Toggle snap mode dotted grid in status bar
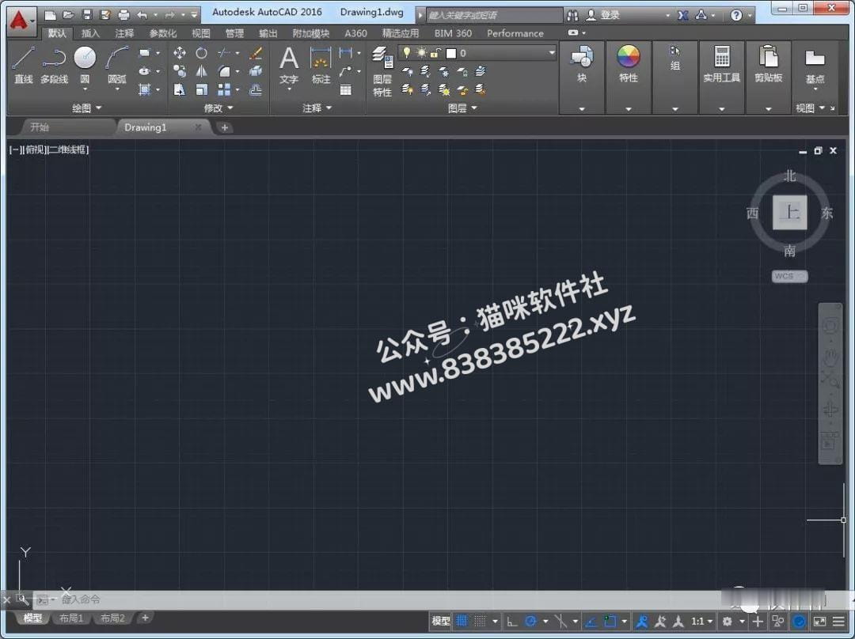This screenshot has width=855, height=639. (x=480, y=621)
